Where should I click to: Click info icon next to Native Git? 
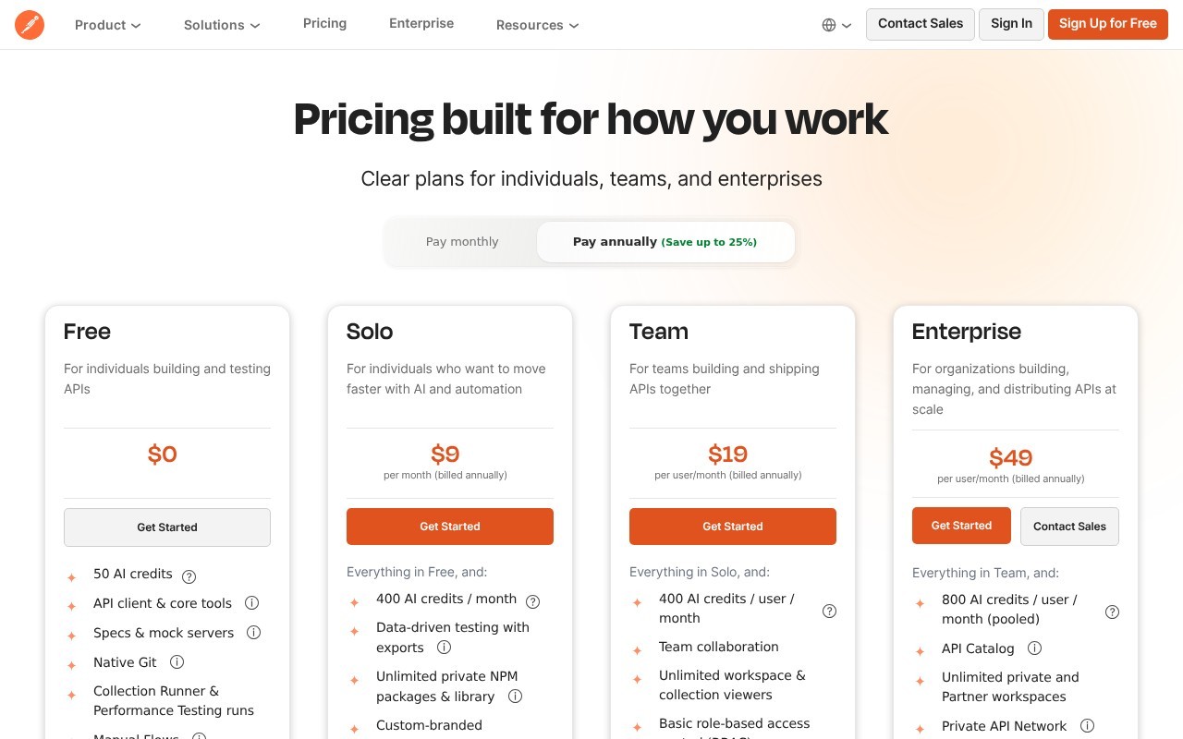click(177, 662)
